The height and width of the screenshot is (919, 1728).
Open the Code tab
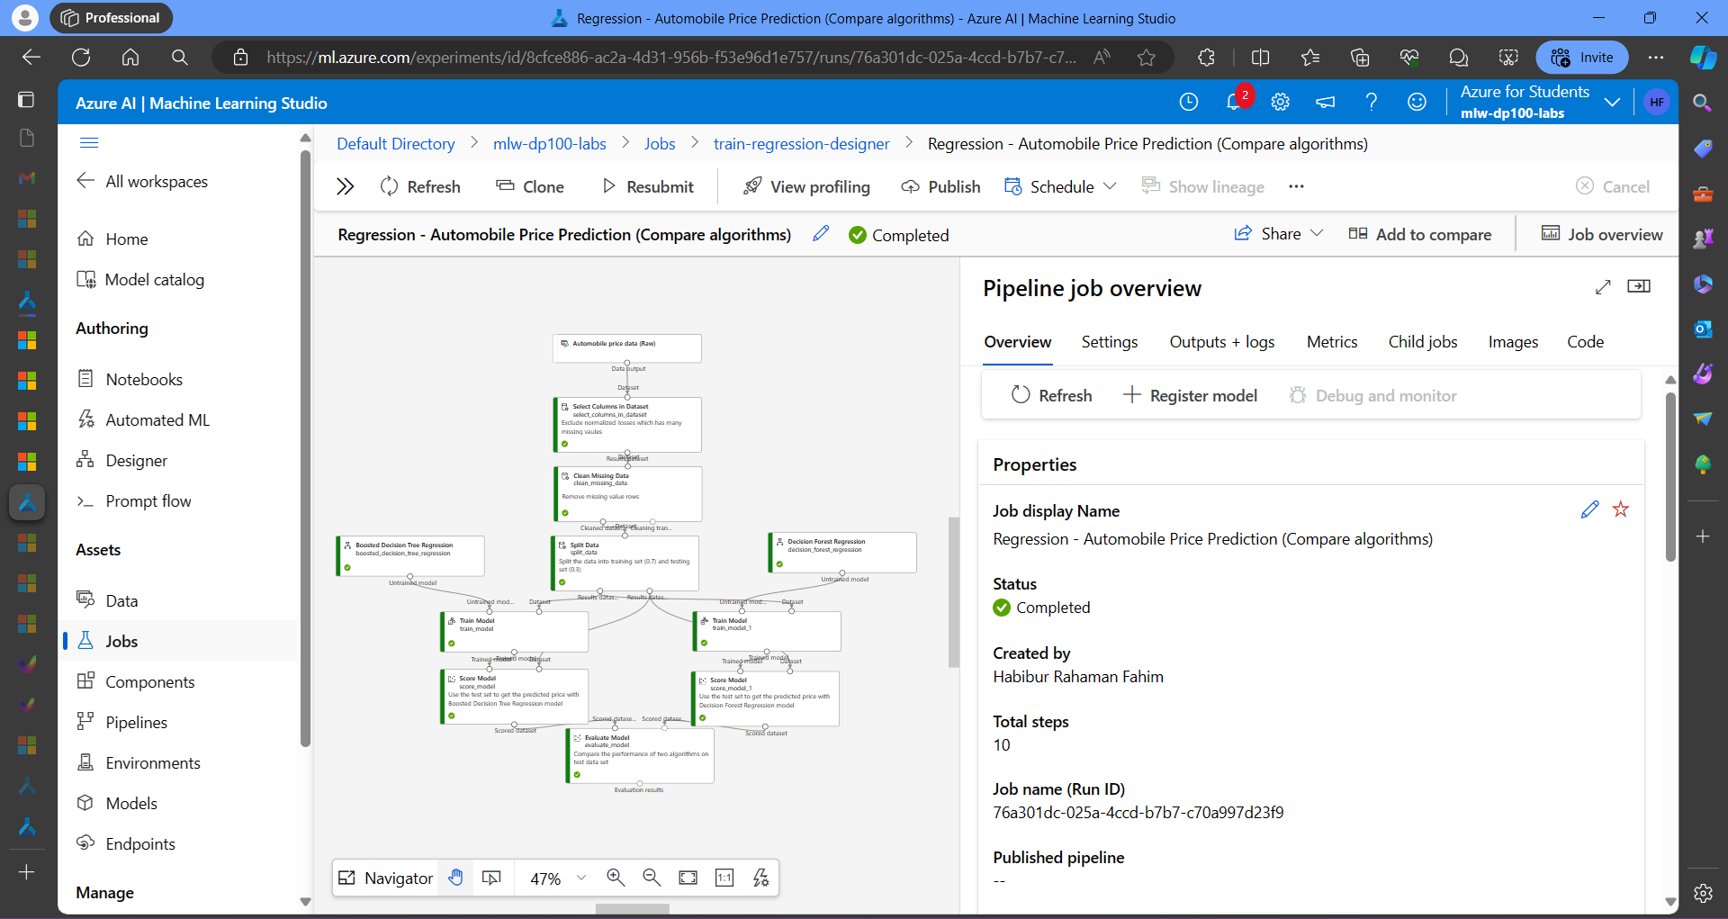[1586, 342]
